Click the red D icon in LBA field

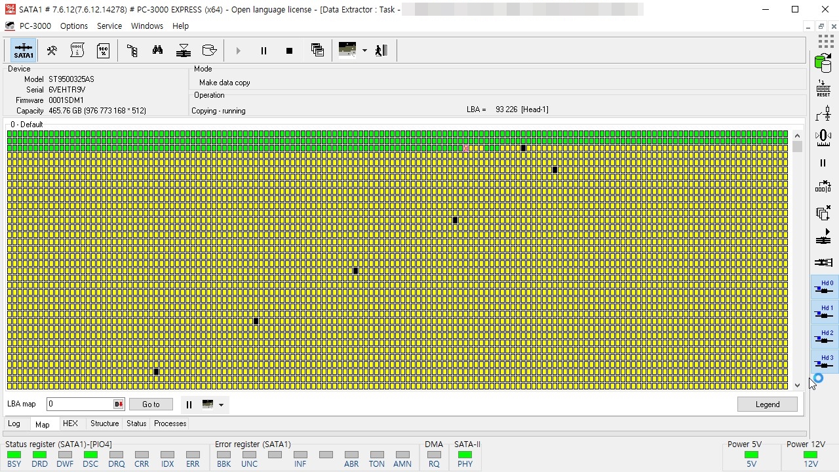(x=119, y=404)
